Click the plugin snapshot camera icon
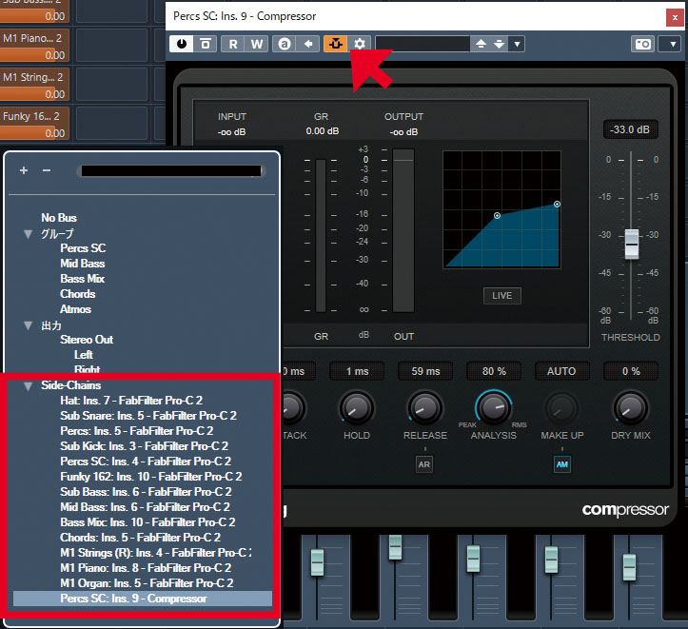This screenshot has width=688, height=629. [643, 44]
